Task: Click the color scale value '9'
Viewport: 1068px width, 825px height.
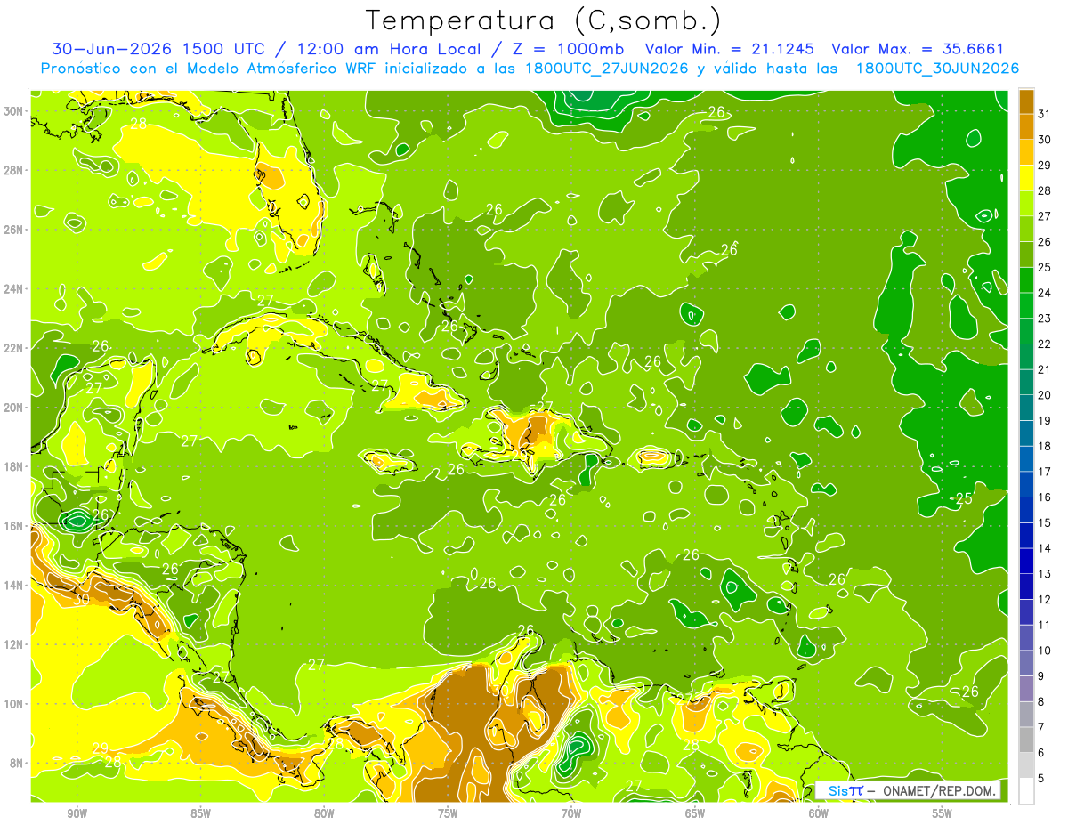Action: click(1041, 676)
